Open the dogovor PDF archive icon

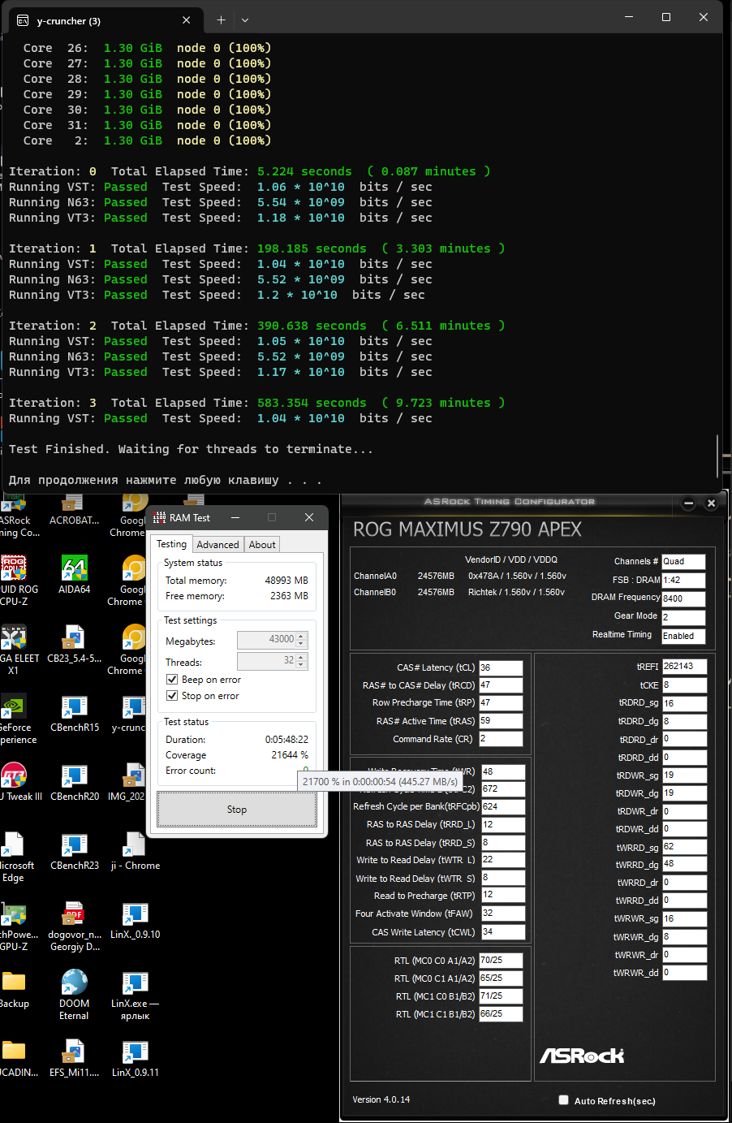coord(74,926)
